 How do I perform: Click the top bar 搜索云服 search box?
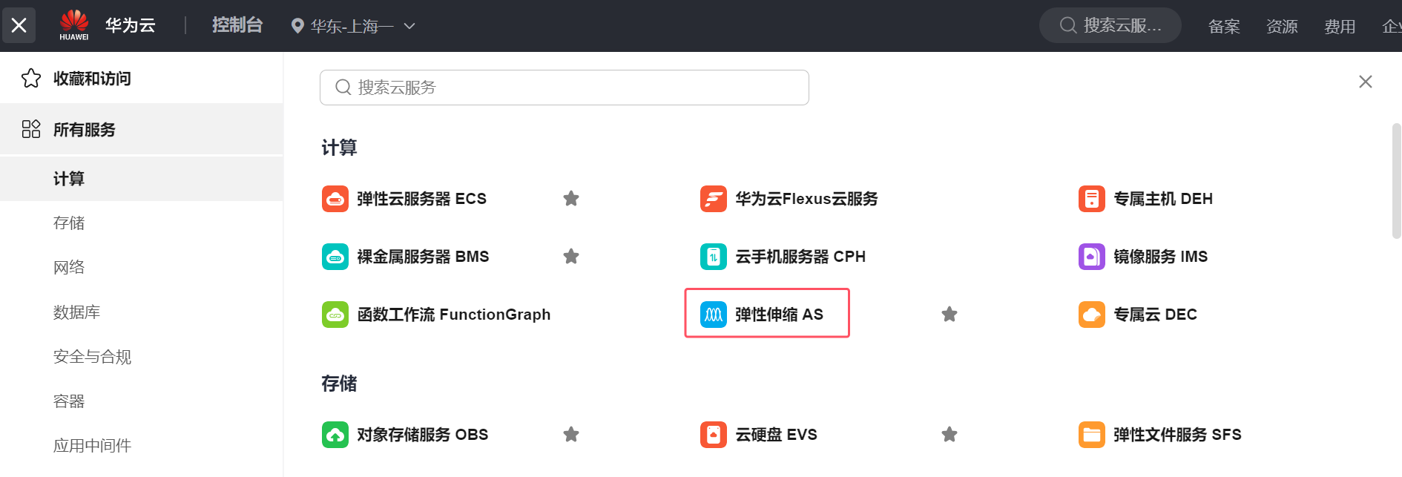(1110, 25)
